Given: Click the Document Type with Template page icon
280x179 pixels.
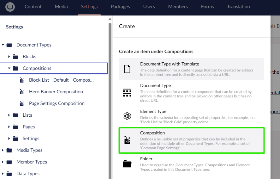Looking at the screenshot, I should (127, 69).
